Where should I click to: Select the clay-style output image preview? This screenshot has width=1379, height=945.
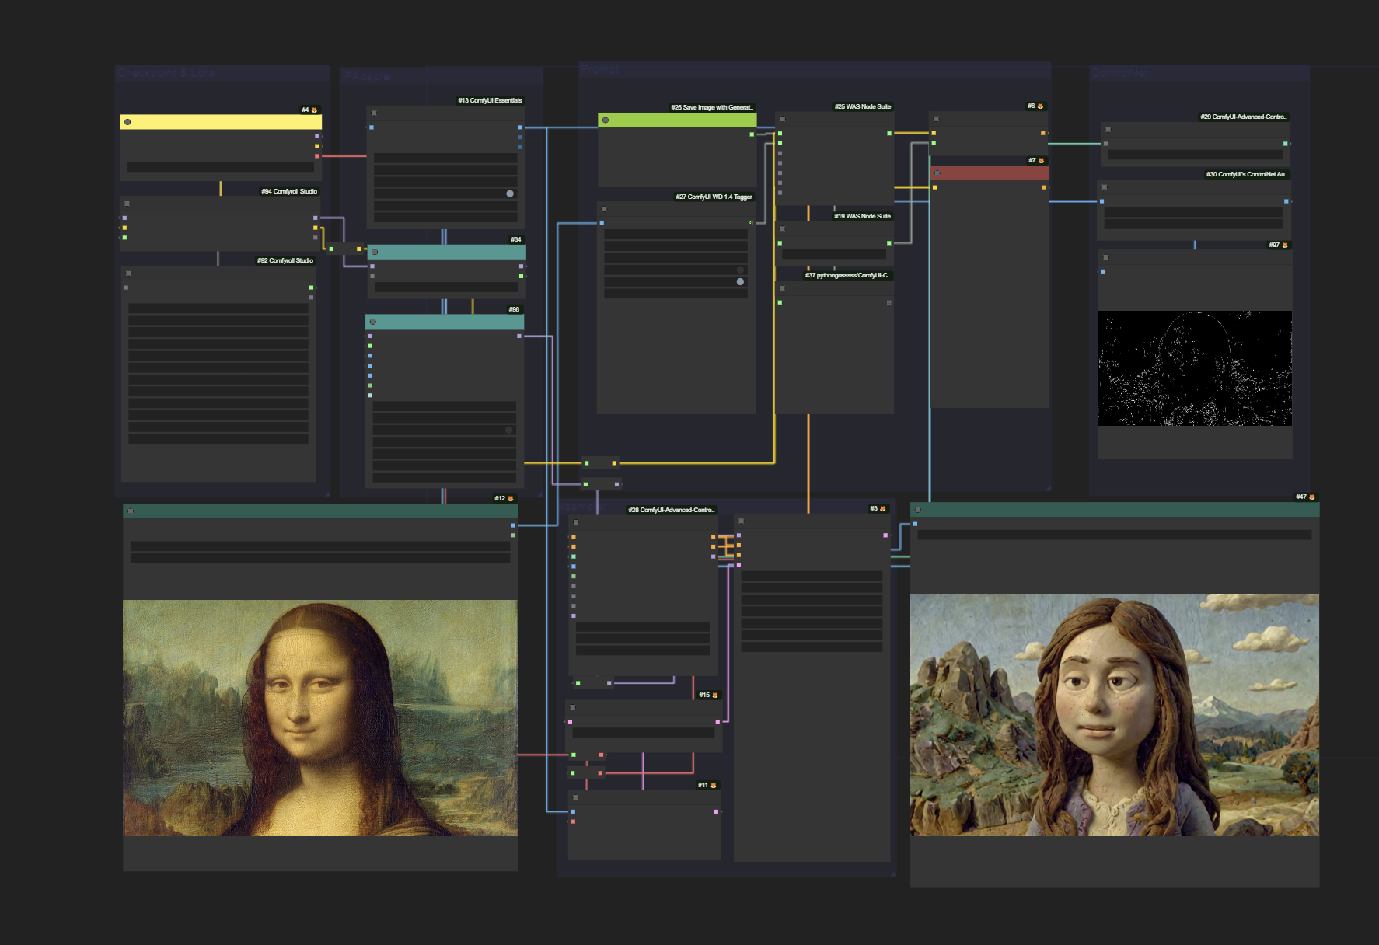(x=1115, y=715)
